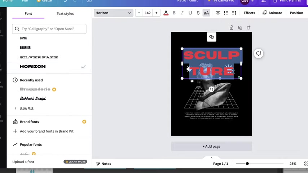Choose the Bukhari Script font
The height and width of the screenshot is (173, 308).
pos(33,98)
